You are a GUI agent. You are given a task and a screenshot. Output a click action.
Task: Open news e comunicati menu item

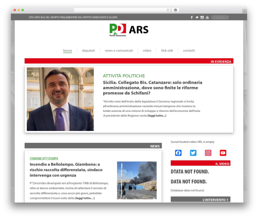coord(119,51)
